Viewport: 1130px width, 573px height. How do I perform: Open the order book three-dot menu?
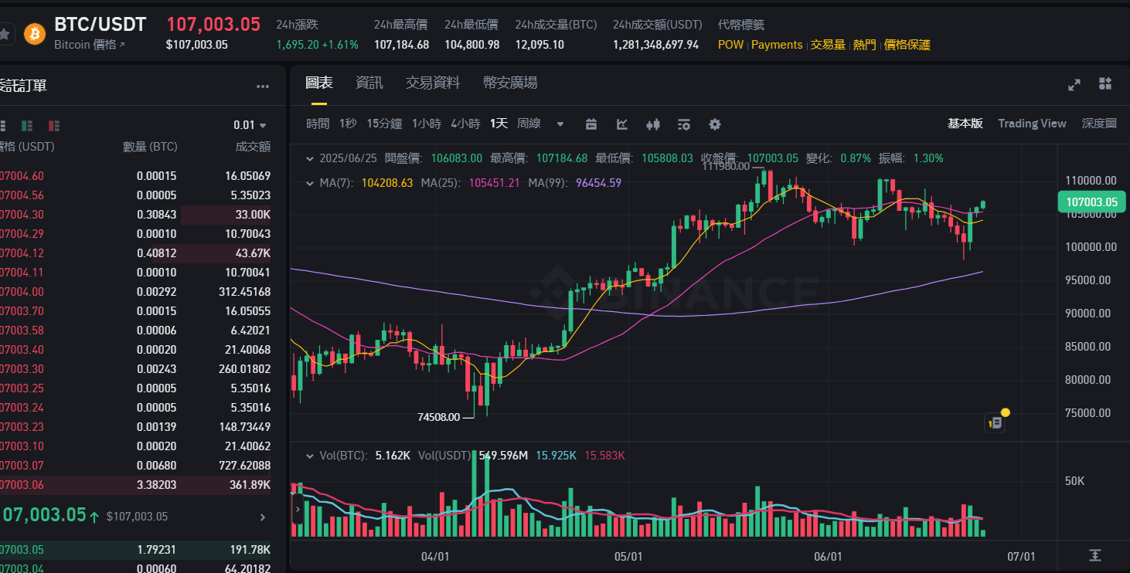point(263,86)
